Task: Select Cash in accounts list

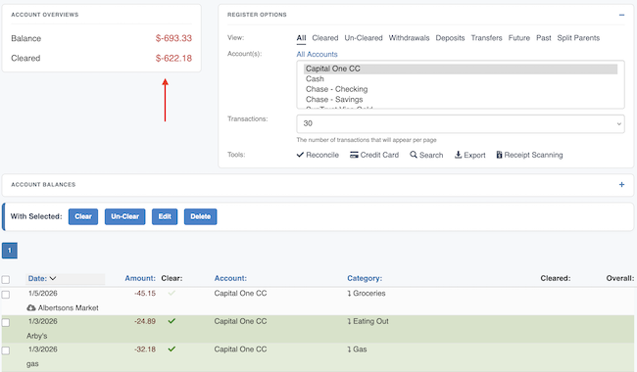Action: (x=461, y=78)
